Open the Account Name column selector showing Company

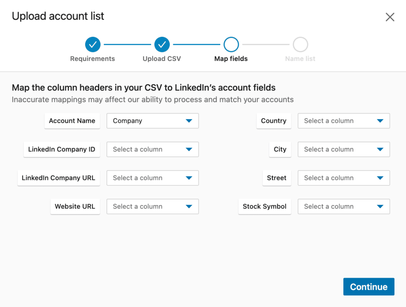pyautogui.click(x=152, y=121)
